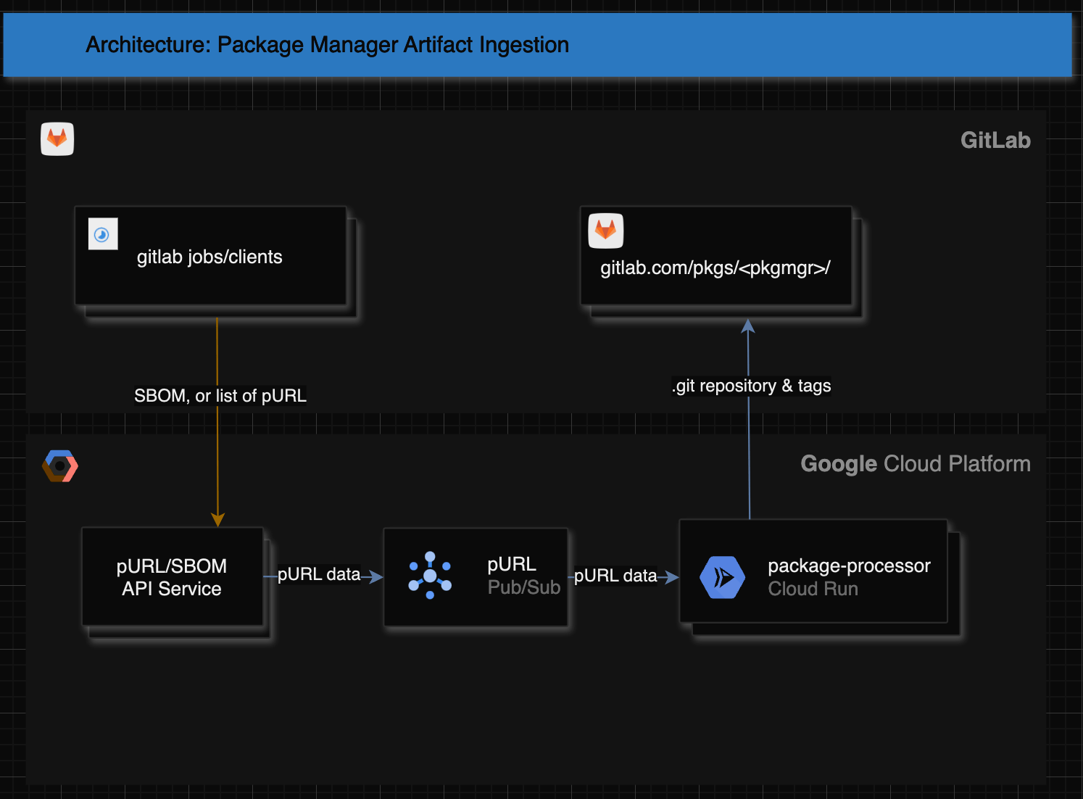Click the 'pURL data' label between API Service and Pub/Sub

(319, 574)
